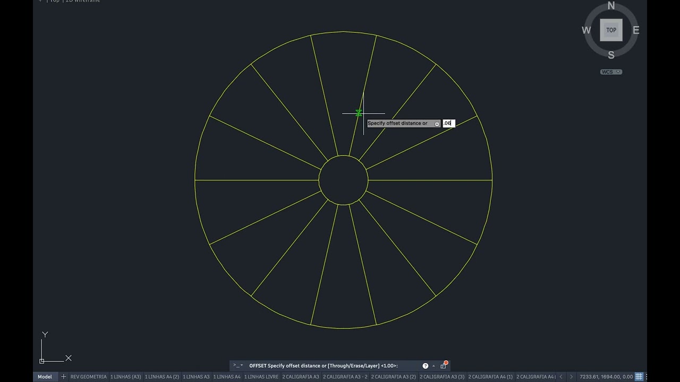Add a new layout with plus button
The width and height of the screenshot is (680, 382).
tap(63, 377)
